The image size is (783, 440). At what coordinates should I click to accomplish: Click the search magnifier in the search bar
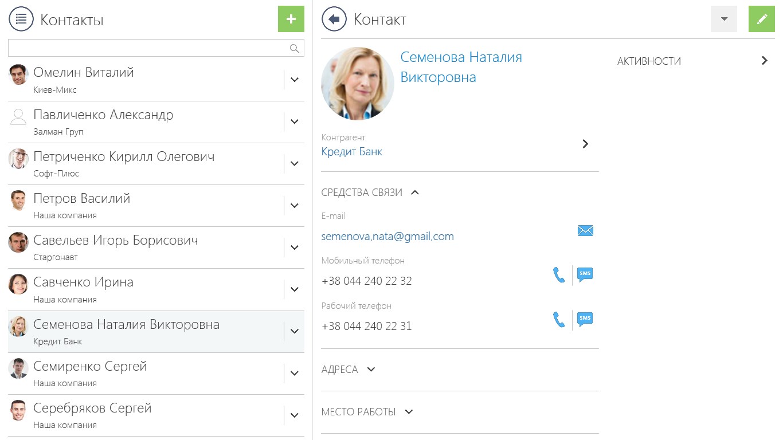(x=295, y=48)
